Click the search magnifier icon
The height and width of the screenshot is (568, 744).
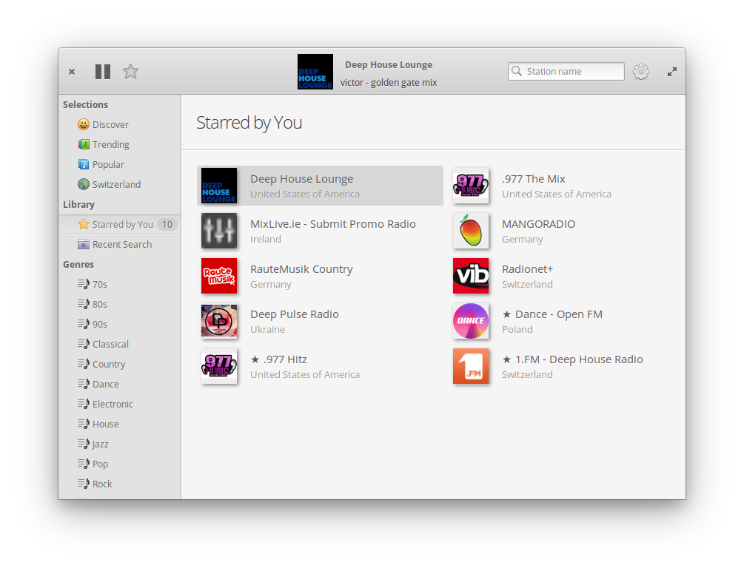517,71
